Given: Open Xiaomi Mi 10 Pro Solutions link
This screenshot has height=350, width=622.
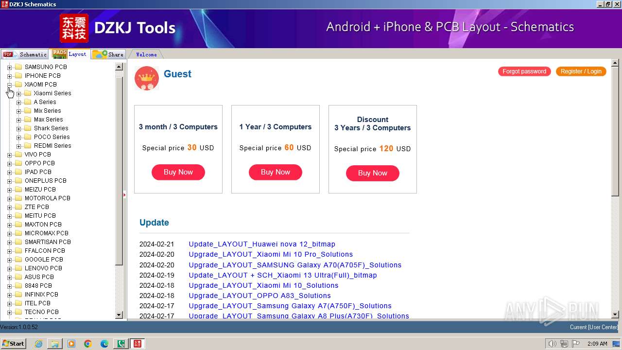Looking at the screenshot, I should [x=271, y=254].
